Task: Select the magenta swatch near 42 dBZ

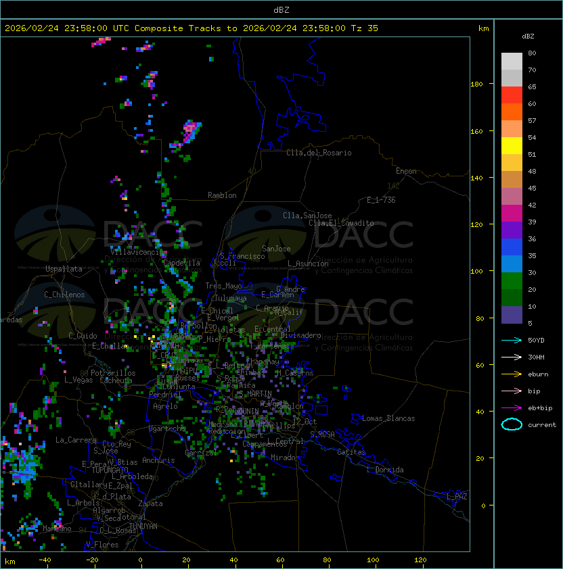Action: (x=512, y=214)
